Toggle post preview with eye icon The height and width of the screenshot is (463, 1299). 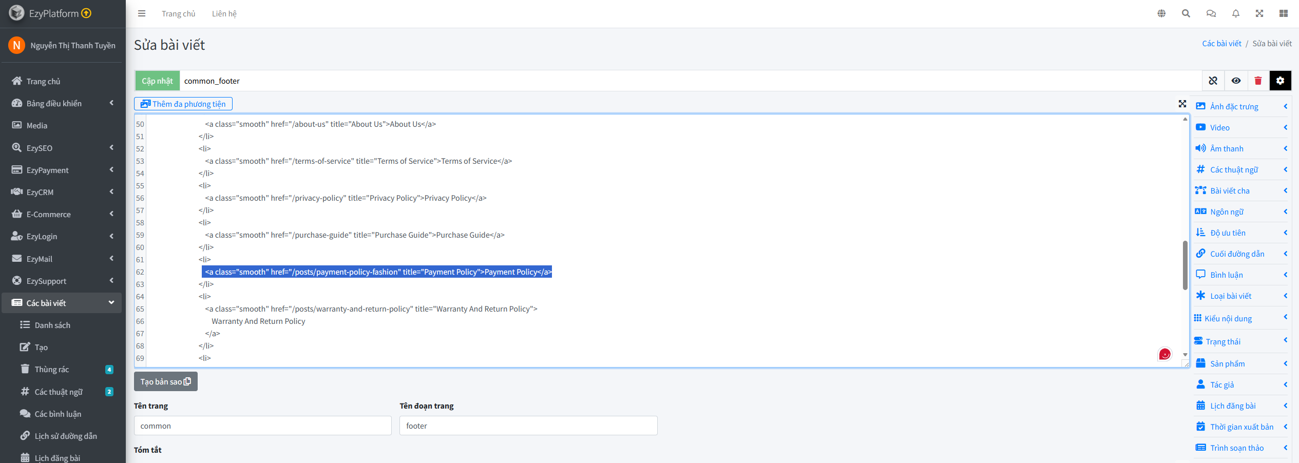point(1236,81)
